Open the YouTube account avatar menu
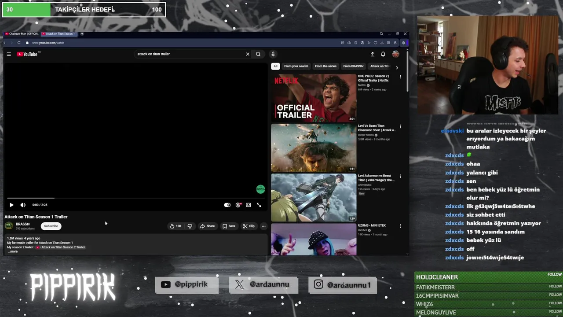Image resolution: width=563 pixels, height=317 pixels. [396, 54]
